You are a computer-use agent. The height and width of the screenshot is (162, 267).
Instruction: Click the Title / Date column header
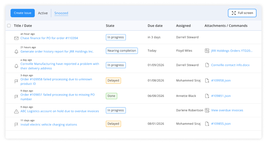pyautogui.click(x=23, y=26)
